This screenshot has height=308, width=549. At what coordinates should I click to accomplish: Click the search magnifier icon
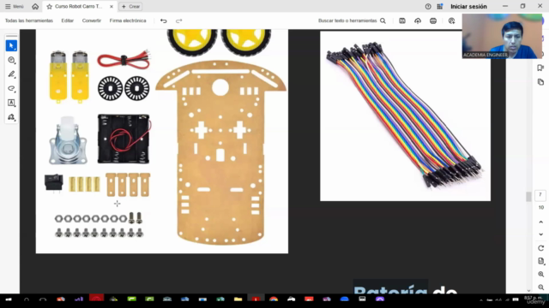(x=383, y=21)
